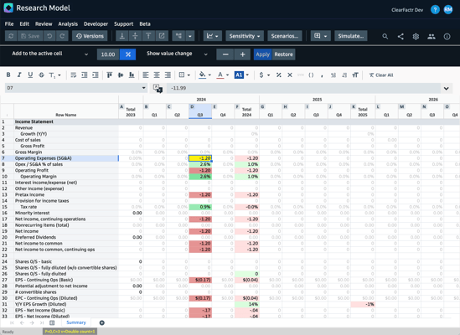
Task: Apply percent number format icon
Action: click(x=279, y=75)
